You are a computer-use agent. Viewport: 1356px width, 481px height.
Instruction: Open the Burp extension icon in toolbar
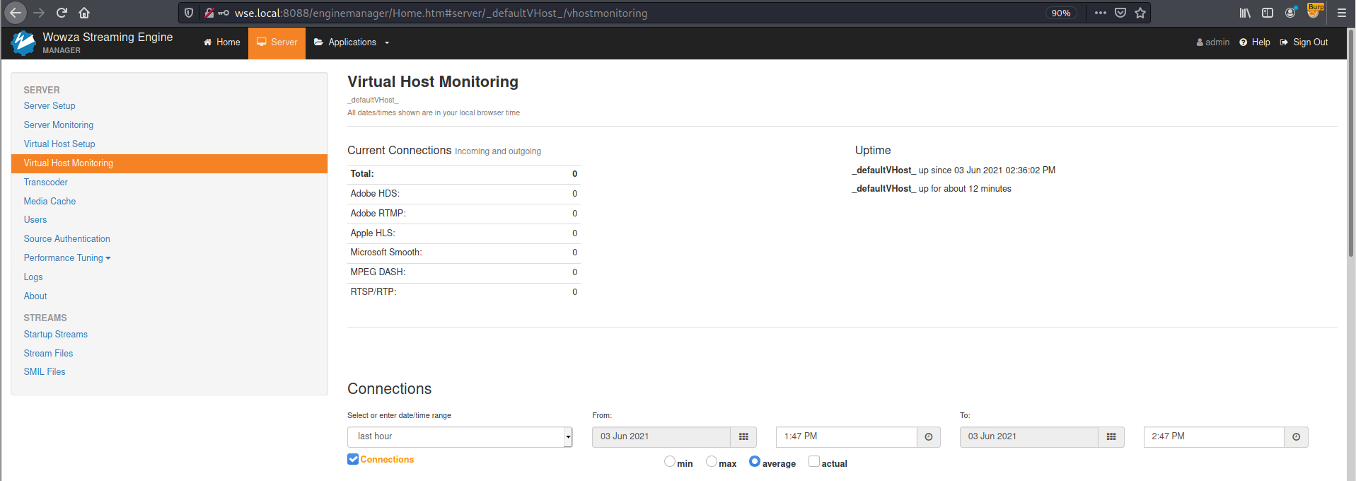click(1314, 12)
